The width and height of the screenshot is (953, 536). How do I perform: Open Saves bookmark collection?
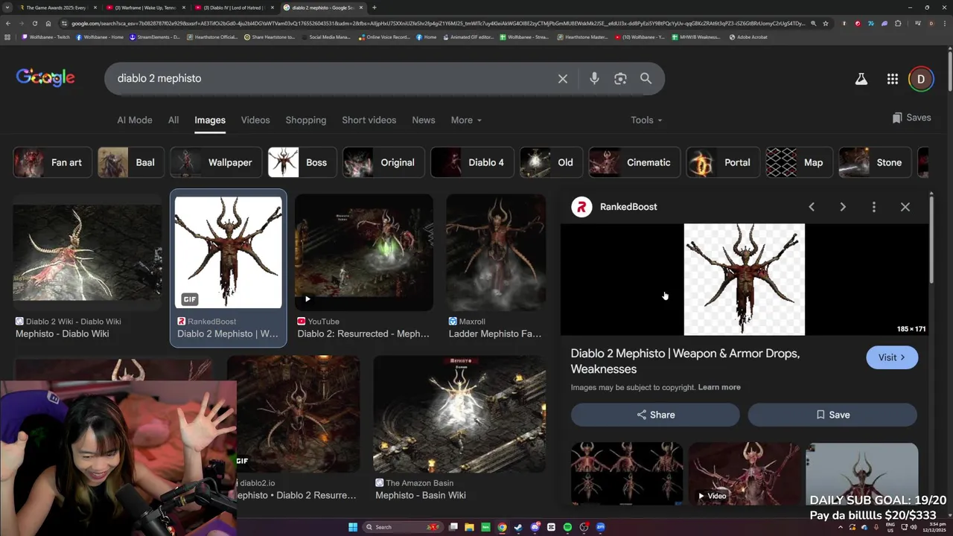(911, 118)
